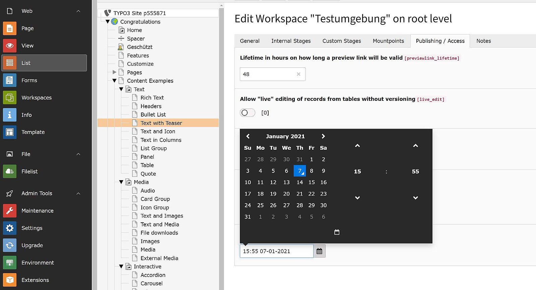Open the Maintenance wrench icon
Viewport: 536px width, 290px height.
(x=10, y=211)
